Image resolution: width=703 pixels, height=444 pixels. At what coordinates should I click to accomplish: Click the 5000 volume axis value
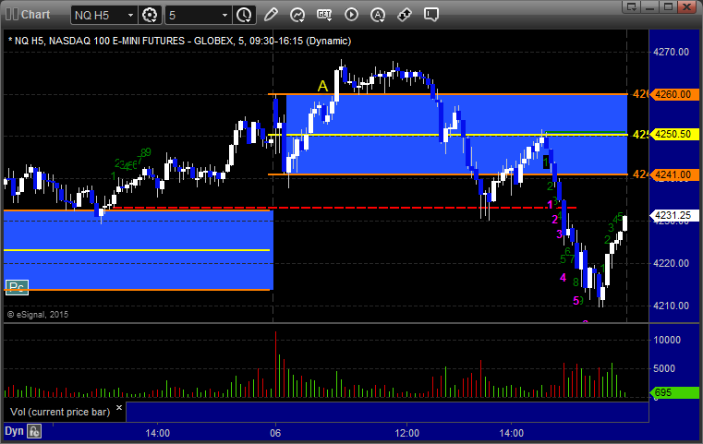coord(664,368)
